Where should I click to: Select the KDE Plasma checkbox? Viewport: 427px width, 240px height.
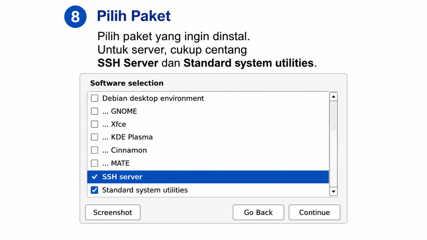[x=94, y=137]
